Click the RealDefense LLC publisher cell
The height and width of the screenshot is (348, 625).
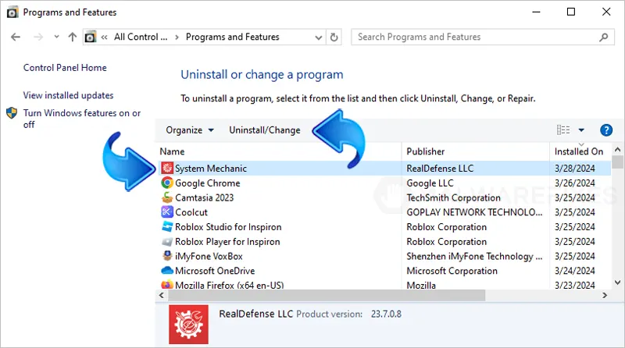pyautogui.click(x=440, y=169)
